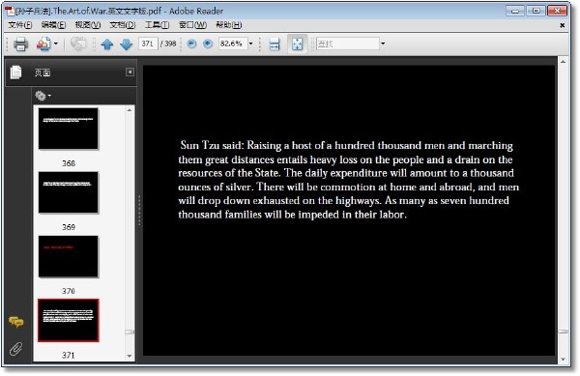Click the zoom in plus button
580x376 pixels.
tap(208, 44)
